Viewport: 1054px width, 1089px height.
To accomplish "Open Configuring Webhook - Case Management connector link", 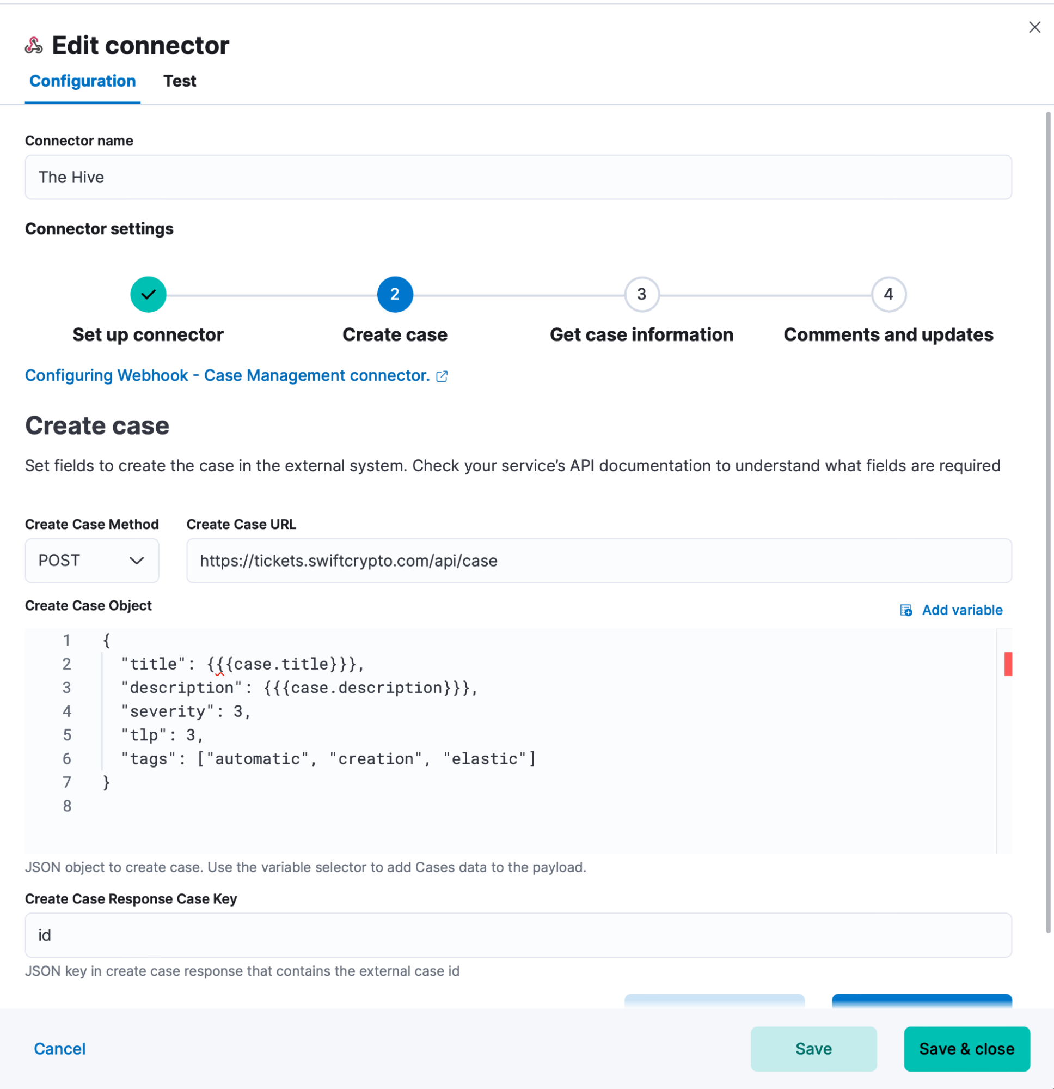I will (228, 375).
